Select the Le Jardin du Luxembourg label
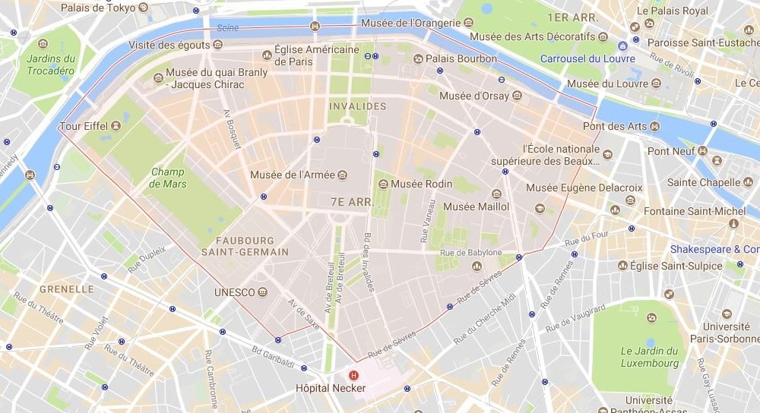Viewport: 760px width, 413px height. 650,357
